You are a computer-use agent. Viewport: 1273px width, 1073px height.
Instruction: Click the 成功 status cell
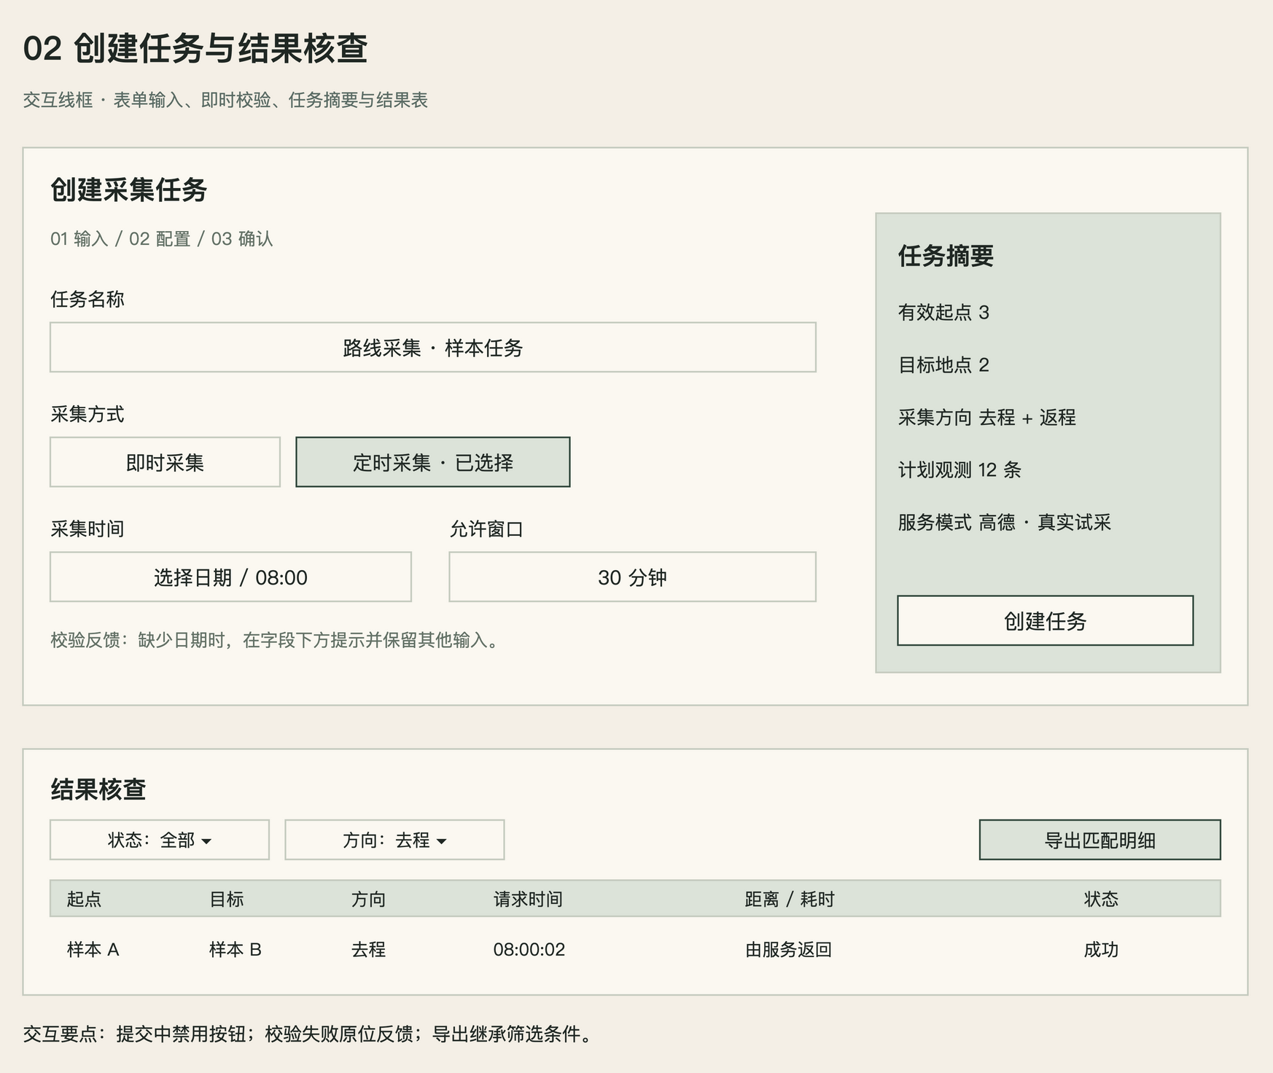(x=1101, y=949)
